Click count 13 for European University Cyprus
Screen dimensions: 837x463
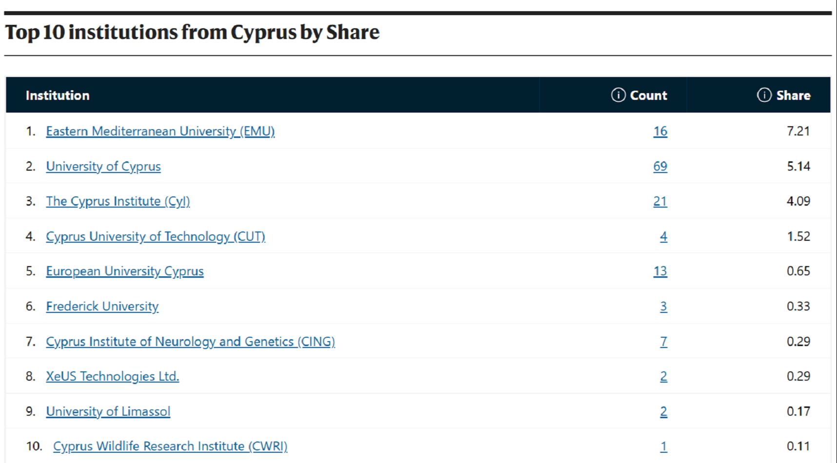[660, 271]
